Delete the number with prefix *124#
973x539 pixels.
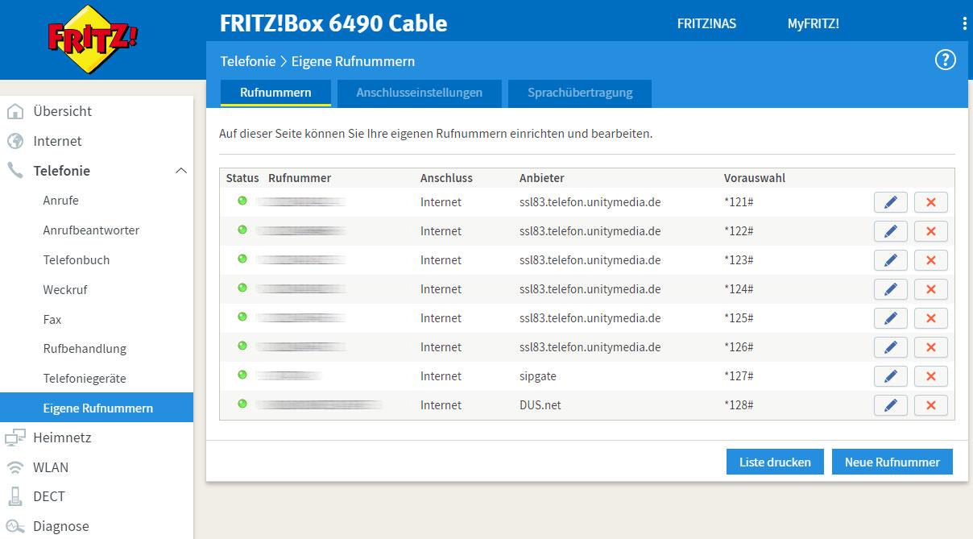tap(930, 289)
